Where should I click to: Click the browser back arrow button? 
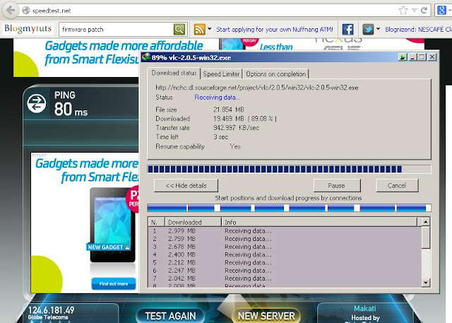click(11, 11)
